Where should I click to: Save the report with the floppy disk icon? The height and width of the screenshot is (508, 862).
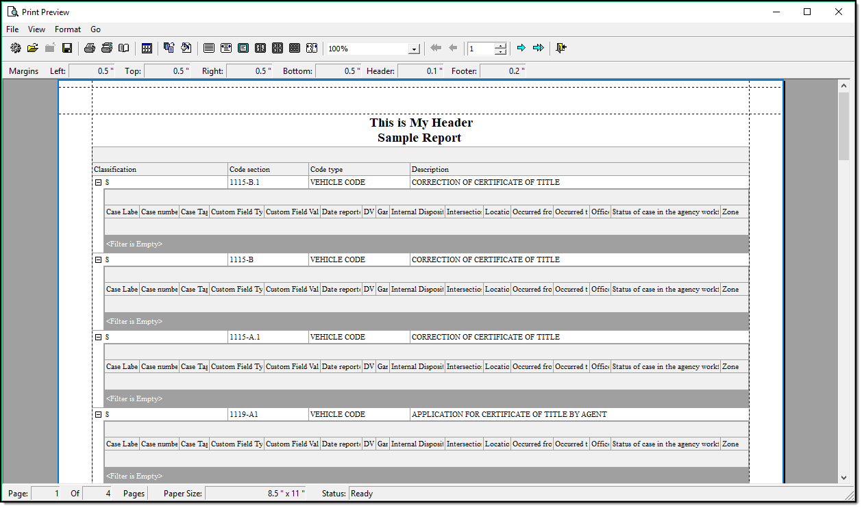(67, 48)
